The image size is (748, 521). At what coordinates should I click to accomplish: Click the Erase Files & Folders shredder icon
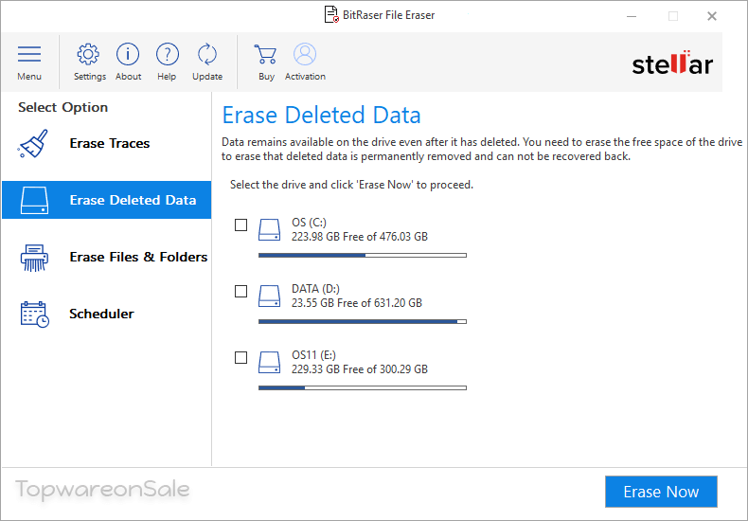click(34, 258)
